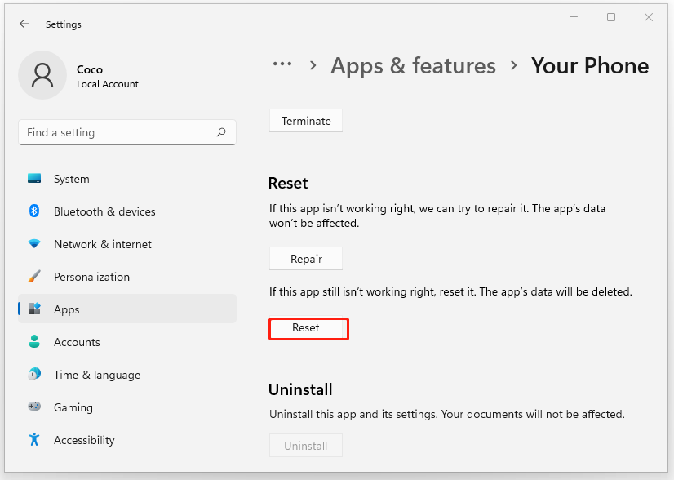Viewport: 674px width, 480px height.
Task: Select Time & language settings
Action: tap(33, 375)
